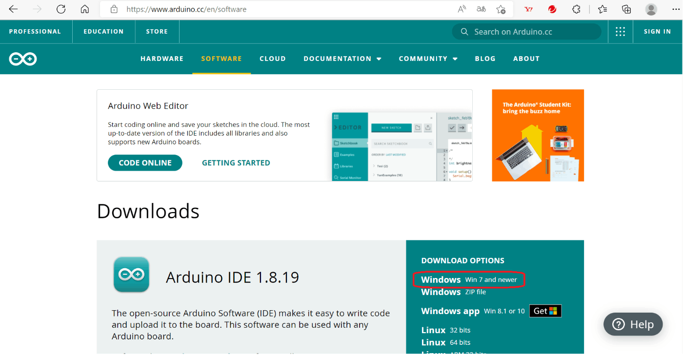Image resolution: width=683 pixels, height=357 pixels.
Task: Open the Blog menu item
Action: (x=485, y=59)
